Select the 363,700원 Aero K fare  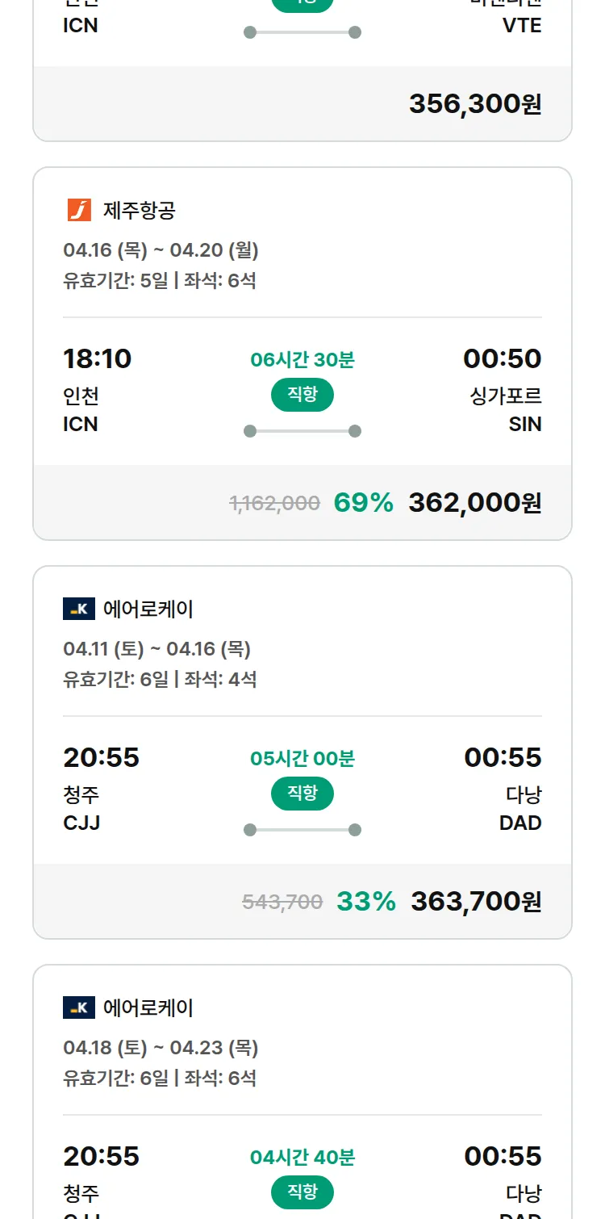[x=476, y=902]
